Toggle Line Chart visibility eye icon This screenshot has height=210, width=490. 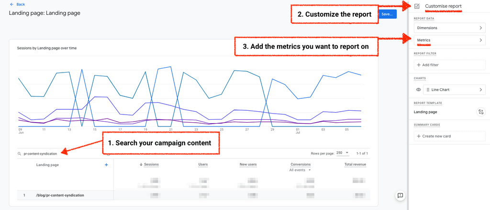pyautogui.click(x=418, y=90)
